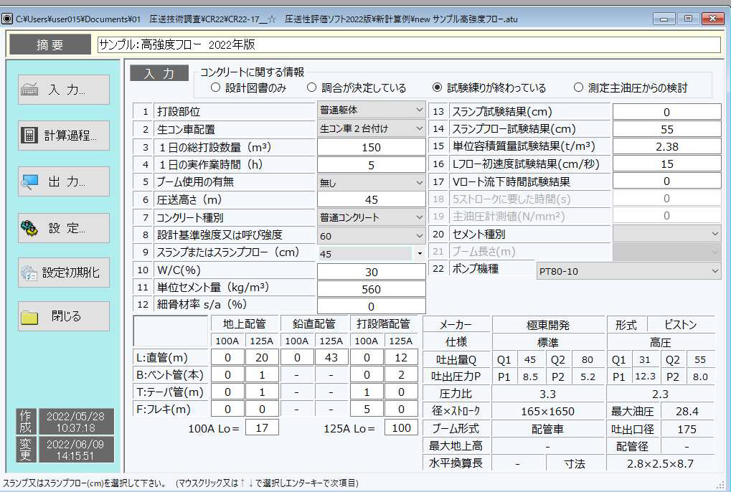Screen dimensions: 731x492
Task: Click the 165×1650 stroke cell
Action: [x=548, y=411]
